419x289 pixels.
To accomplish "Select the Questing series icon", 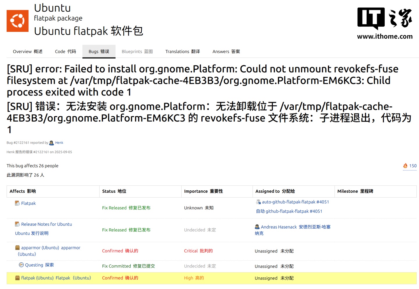I will click(x=21, y=265).
